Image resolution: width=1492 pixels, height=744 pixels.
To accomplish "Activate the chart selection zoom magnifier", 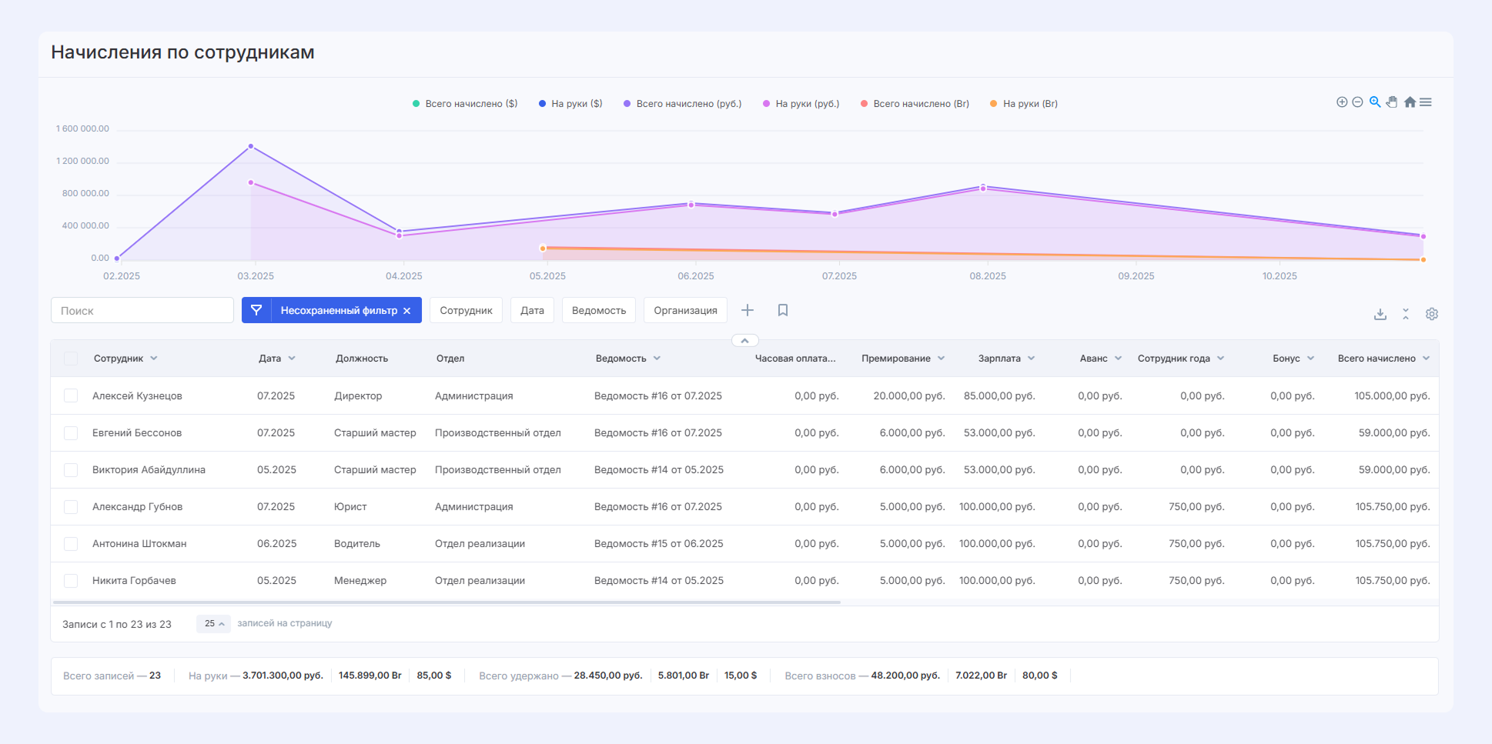I will [x=1375, y=102].
